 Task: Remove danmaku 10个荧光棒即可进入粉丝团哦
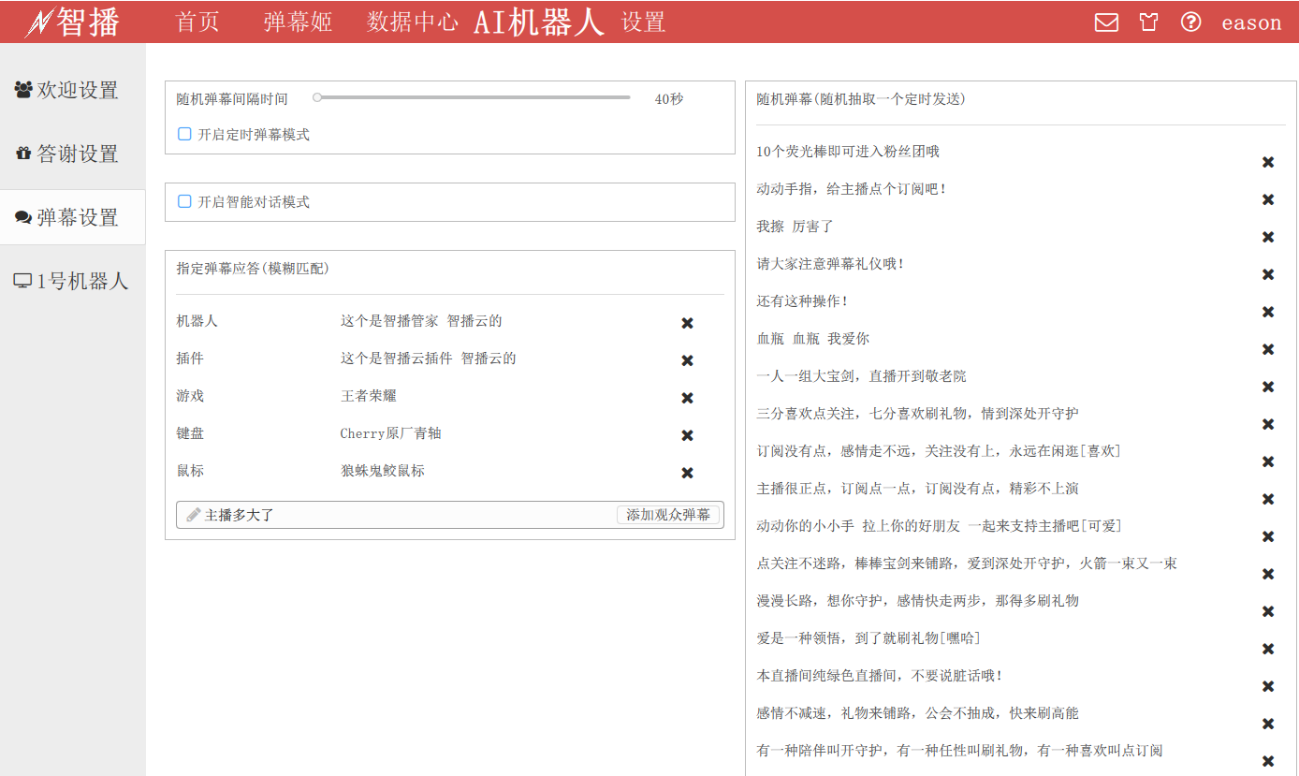coord(1268,162)
